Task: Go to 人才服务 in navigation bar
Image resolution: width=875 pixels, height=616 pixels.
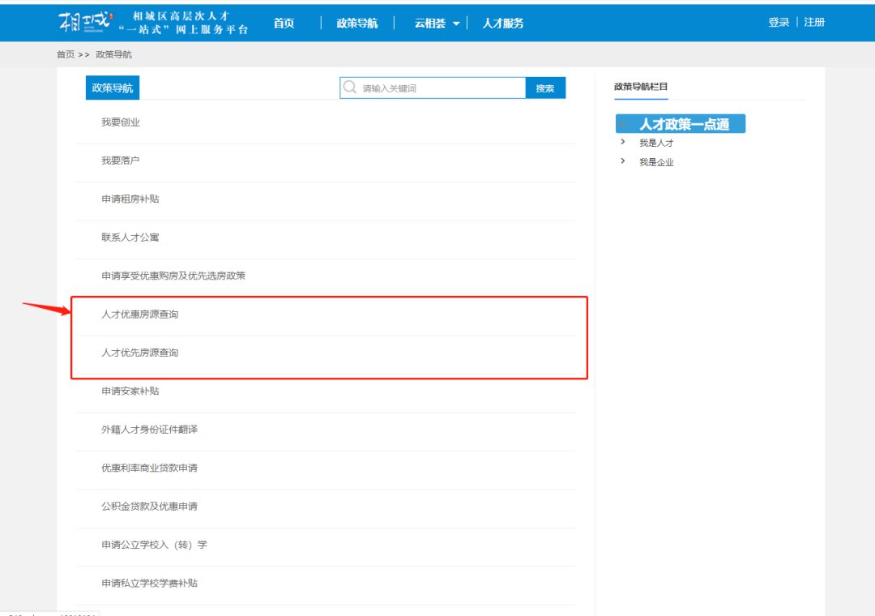Action: [503, 24]
